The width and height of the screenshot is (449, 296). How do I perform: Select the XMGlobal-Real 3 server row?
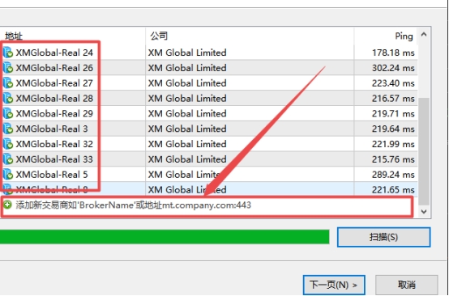coord(209,129)
